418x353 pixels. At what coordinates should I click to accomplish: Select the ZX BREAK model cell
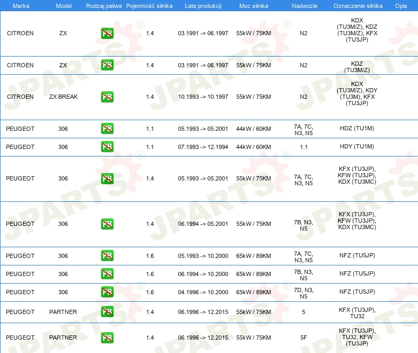63,97
